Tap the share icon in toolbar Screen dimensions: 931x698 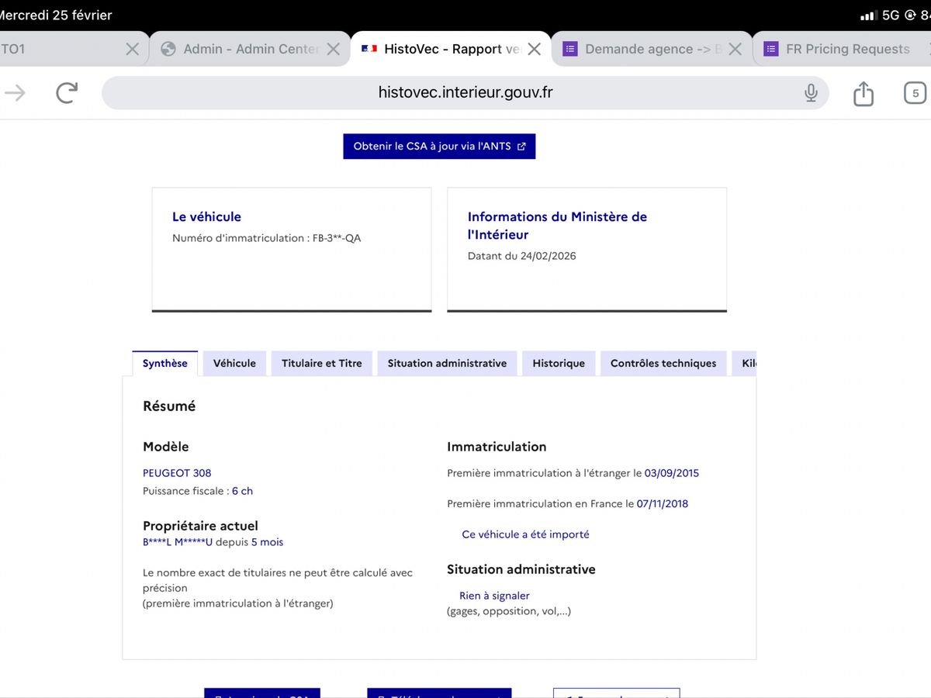pyautogui.click(x=863, y=94)
